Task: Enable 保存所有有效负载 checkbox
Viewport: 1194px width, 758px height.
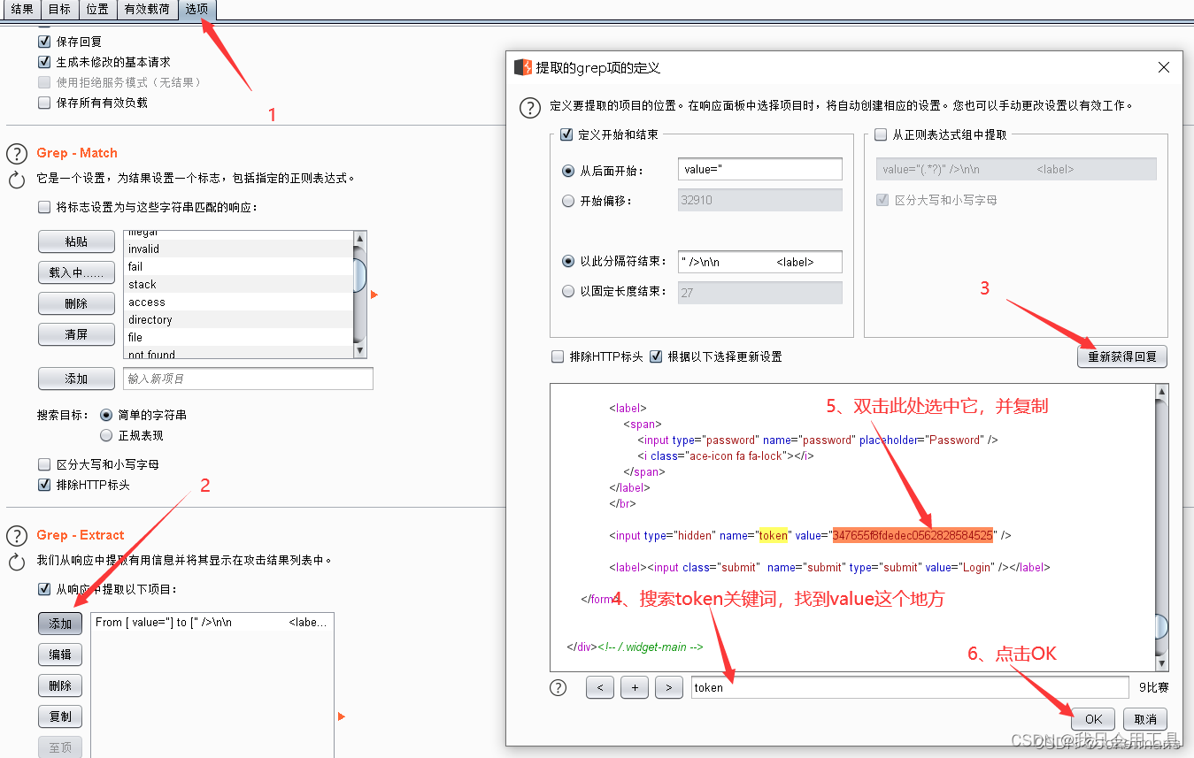Action: pyautogui.click(x=44, y=103)
